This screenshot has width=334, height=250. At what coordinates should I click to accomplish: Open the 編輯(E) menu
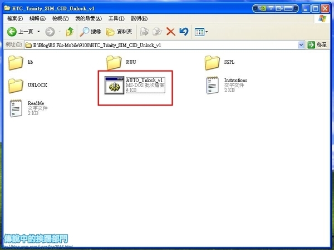pos(37,19)
